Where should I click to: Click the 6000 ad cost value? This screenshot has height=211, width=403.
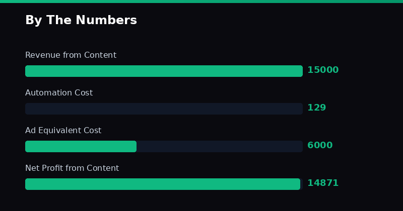point(320,146)
